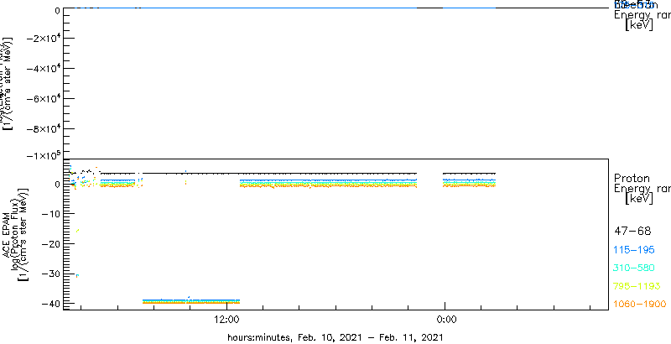Click the -8×10^4 upper axis label
The image size is (671, 344).
point(43,128)
